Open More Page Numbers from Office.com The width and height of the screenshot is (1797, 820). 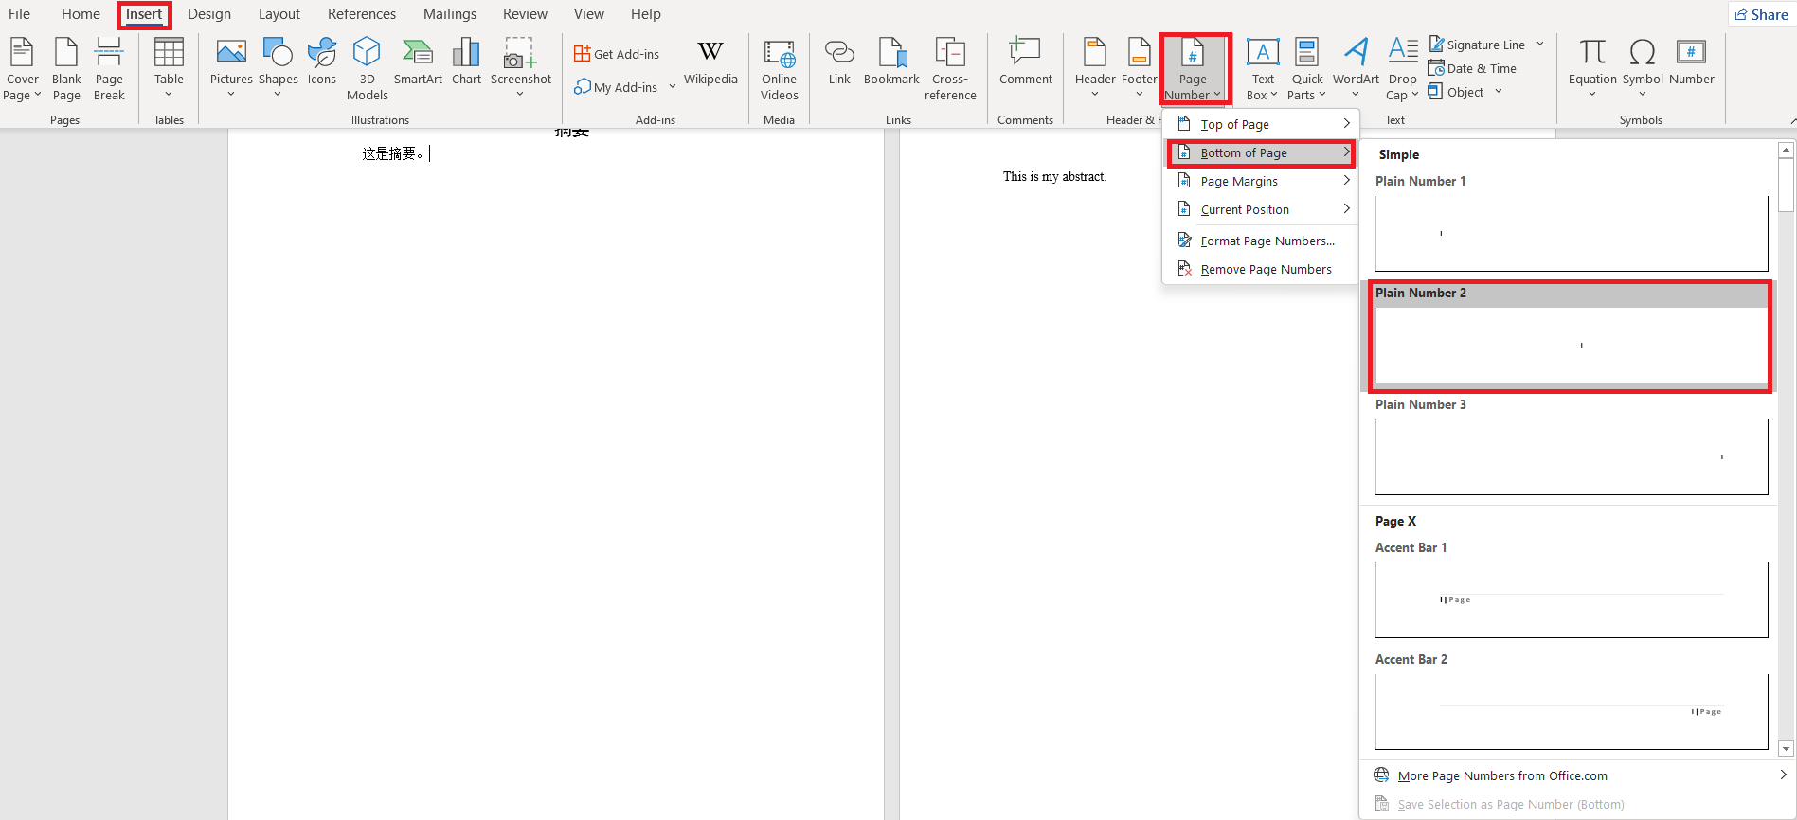(1579, 775)
